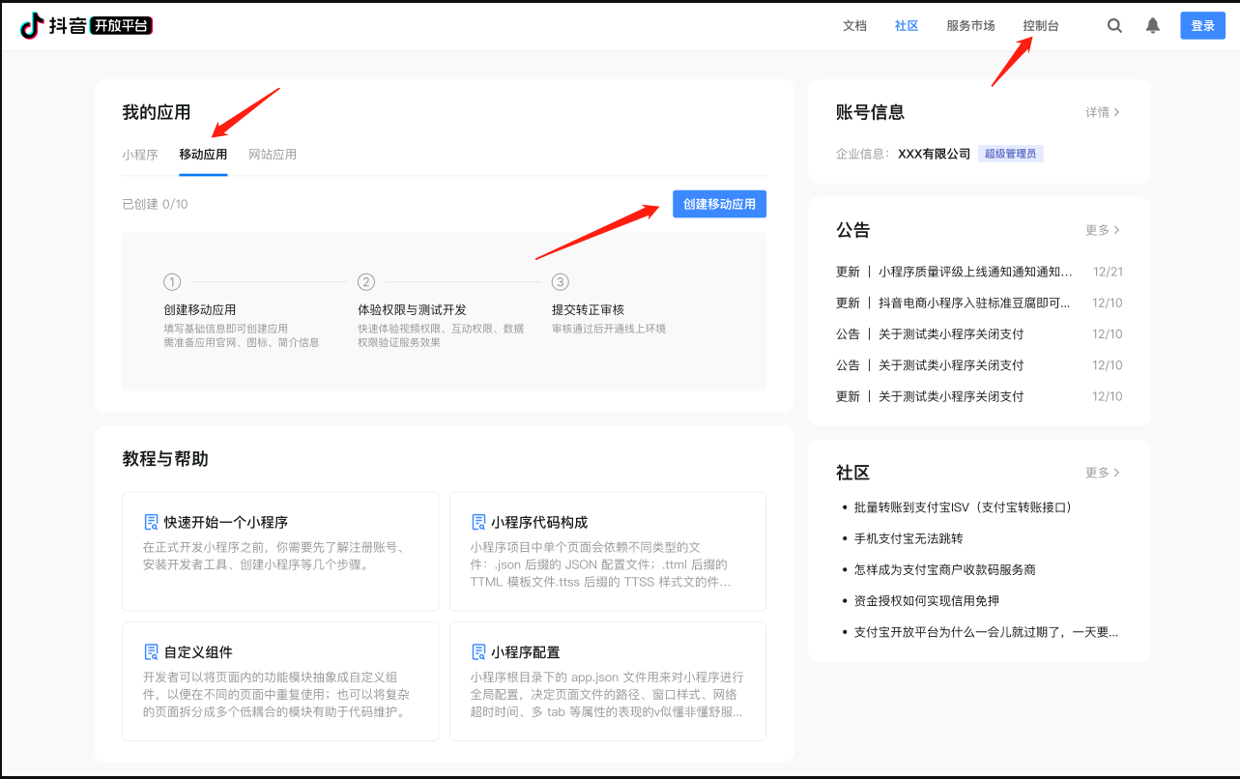Click step 1 circle for 创建移动应用
Screen dimensions: 1240x779
click(x=172, y=282)
